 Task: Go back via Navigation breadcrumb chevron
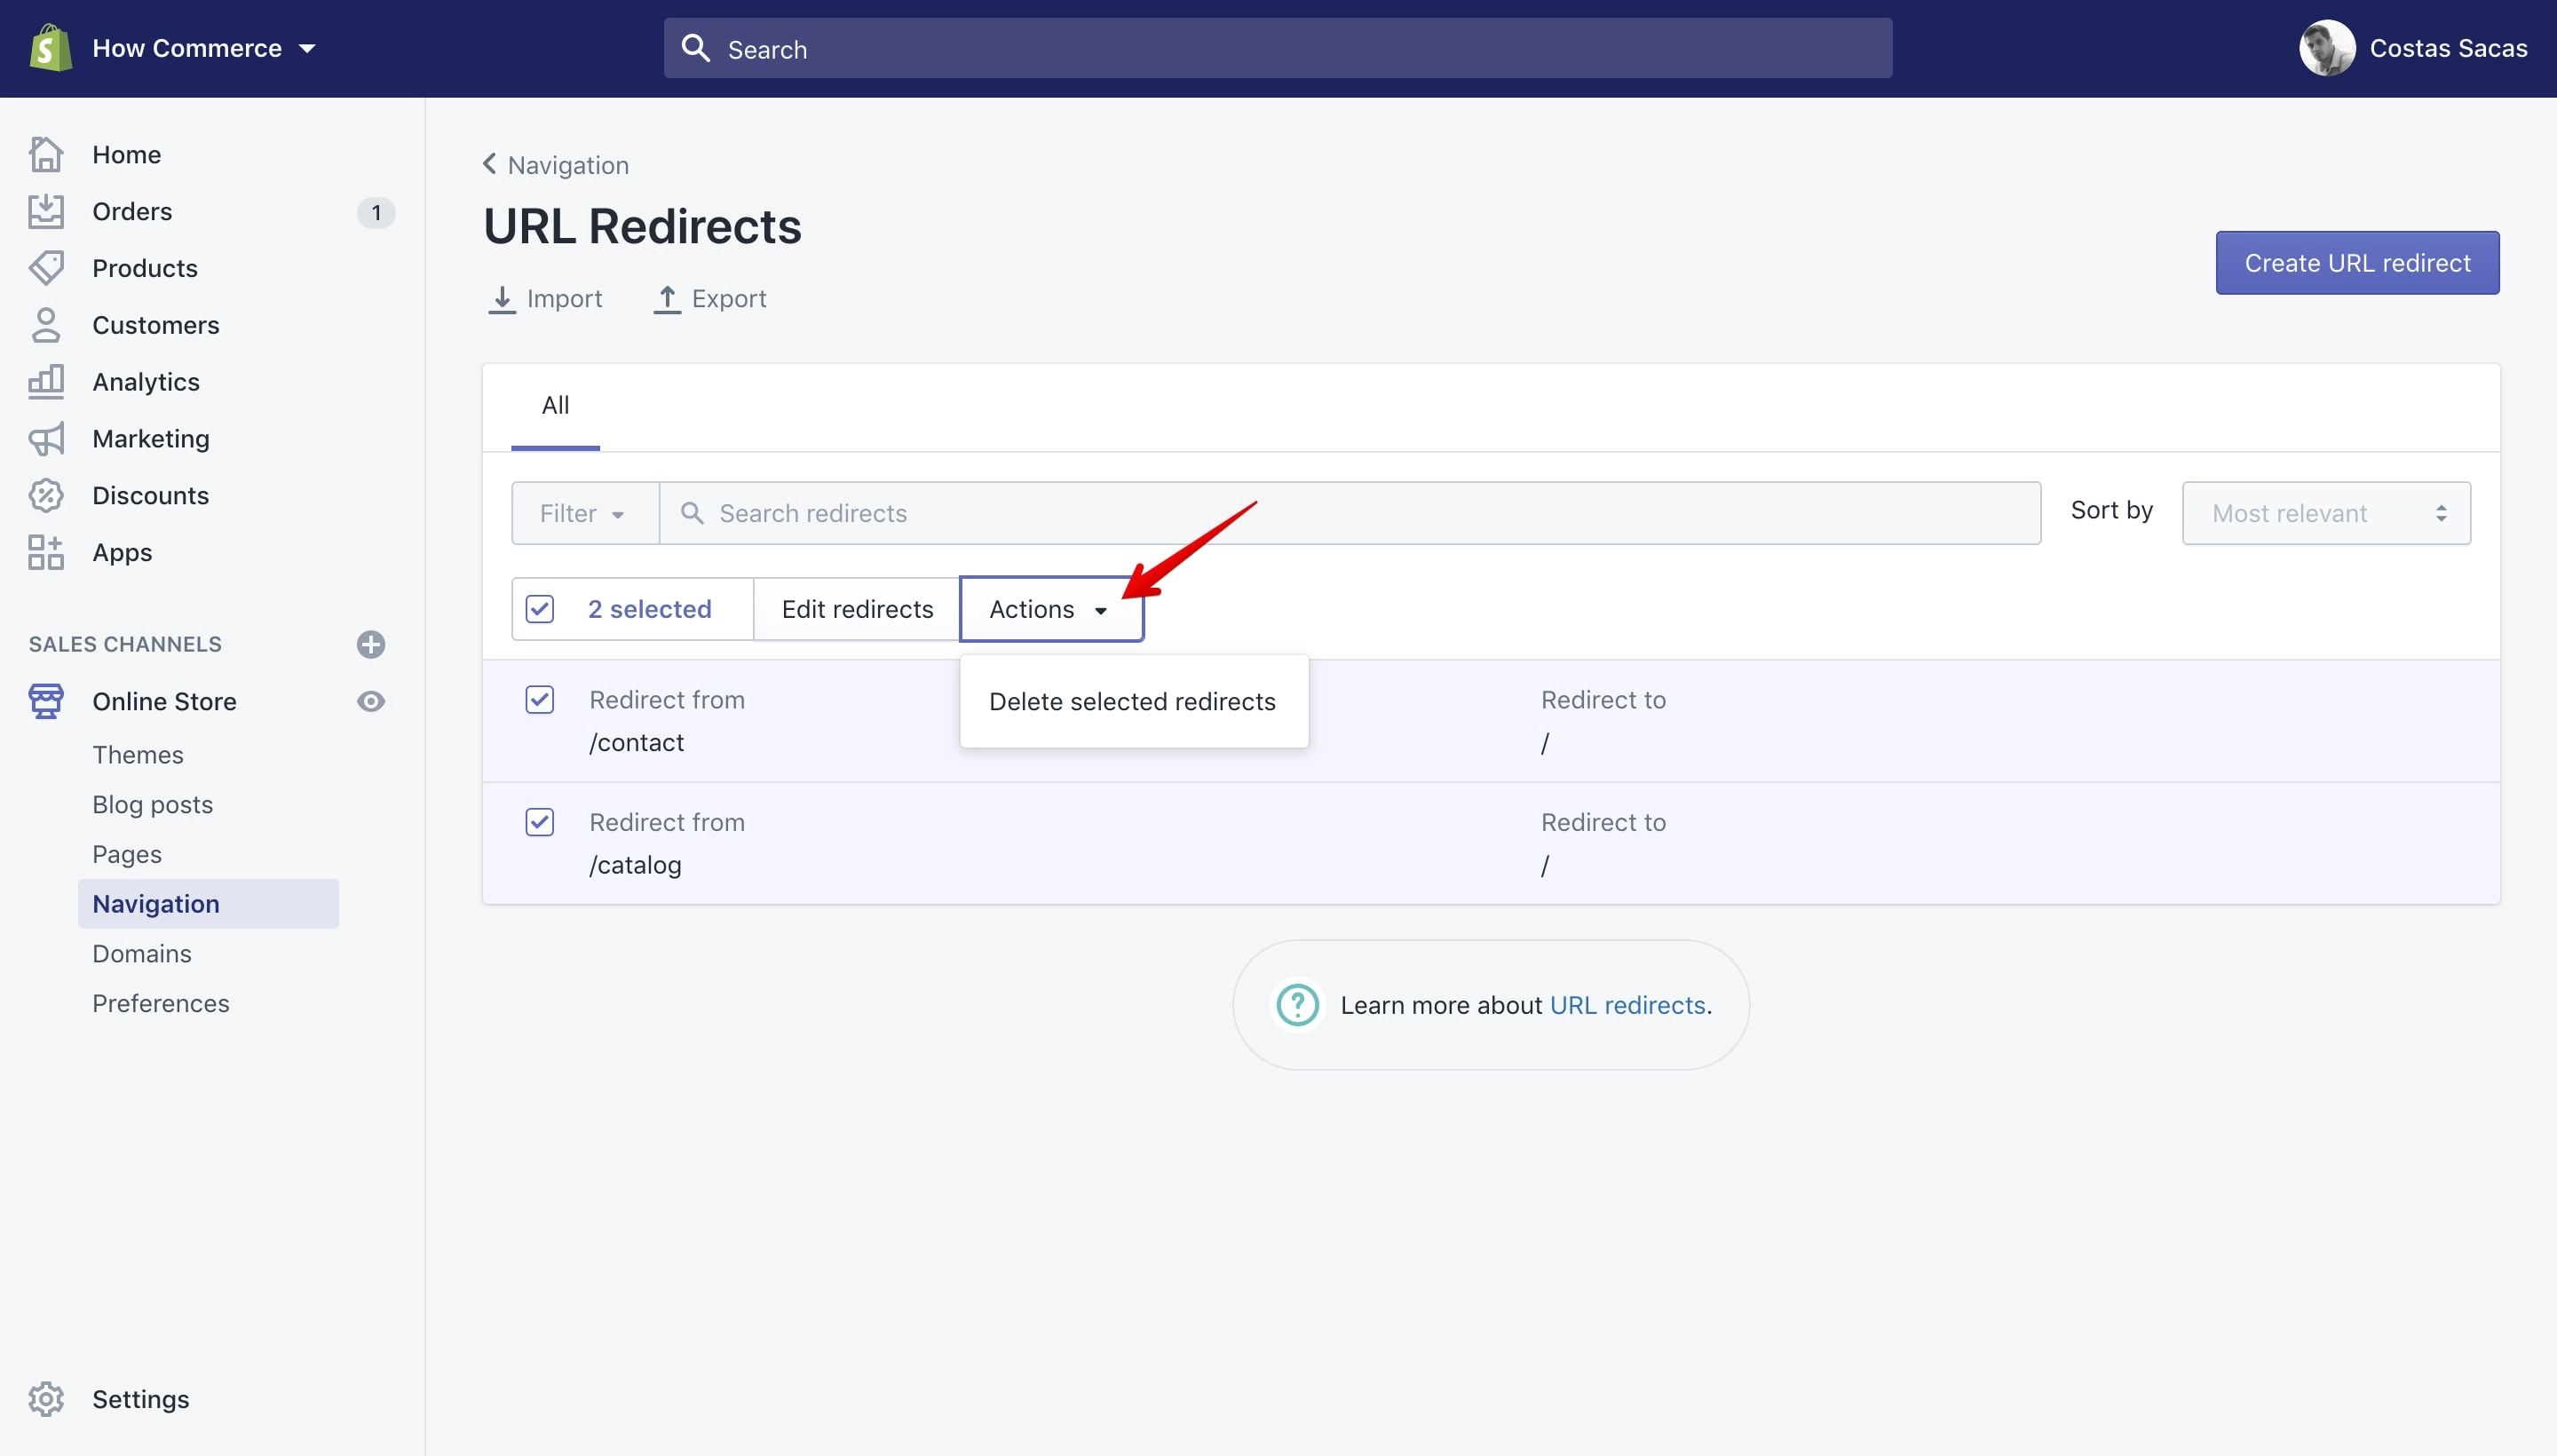(489, 163)
